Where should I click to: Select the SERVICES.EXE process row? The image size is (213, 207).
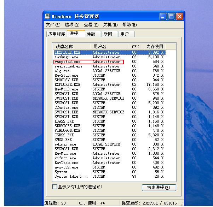point(110,126)
